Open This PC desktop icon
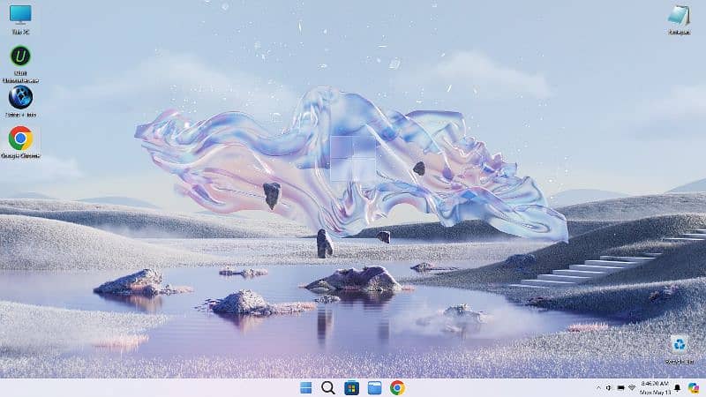This screenshot has height=397, width=706. [x=19, y=16]
